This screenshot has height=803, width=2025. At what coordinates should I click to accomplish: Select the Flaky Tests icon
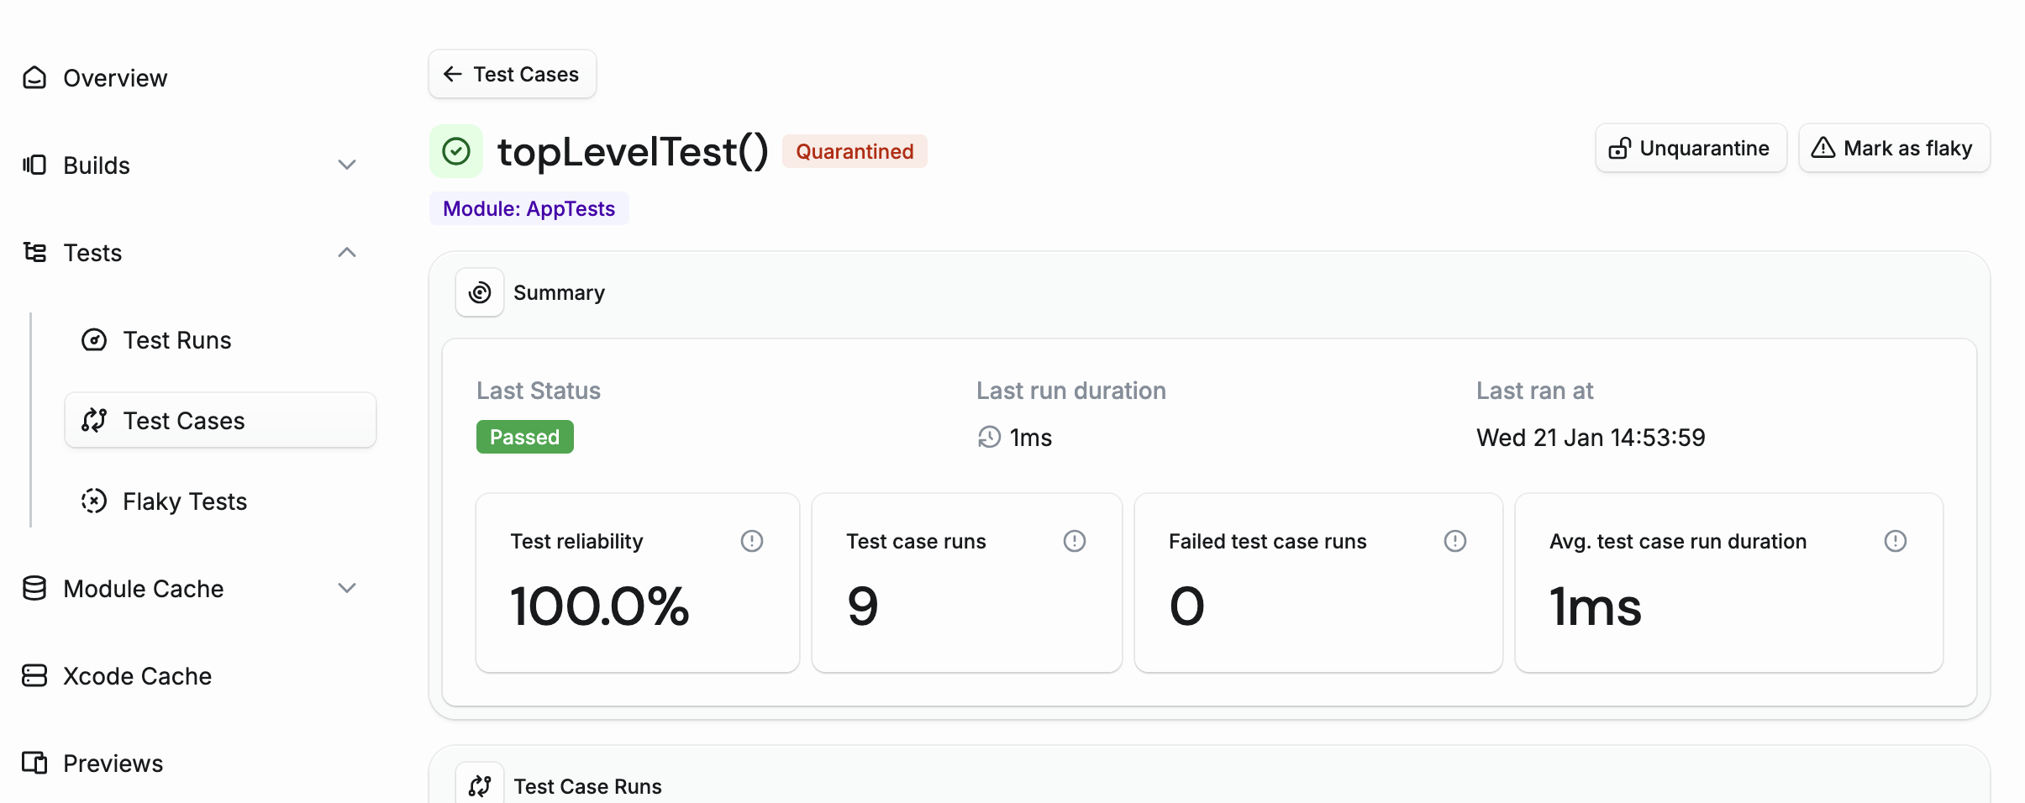tap(94, 501)
